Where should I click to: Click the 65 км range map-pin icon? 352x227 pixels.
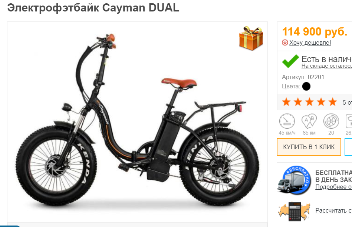(309, 121)
